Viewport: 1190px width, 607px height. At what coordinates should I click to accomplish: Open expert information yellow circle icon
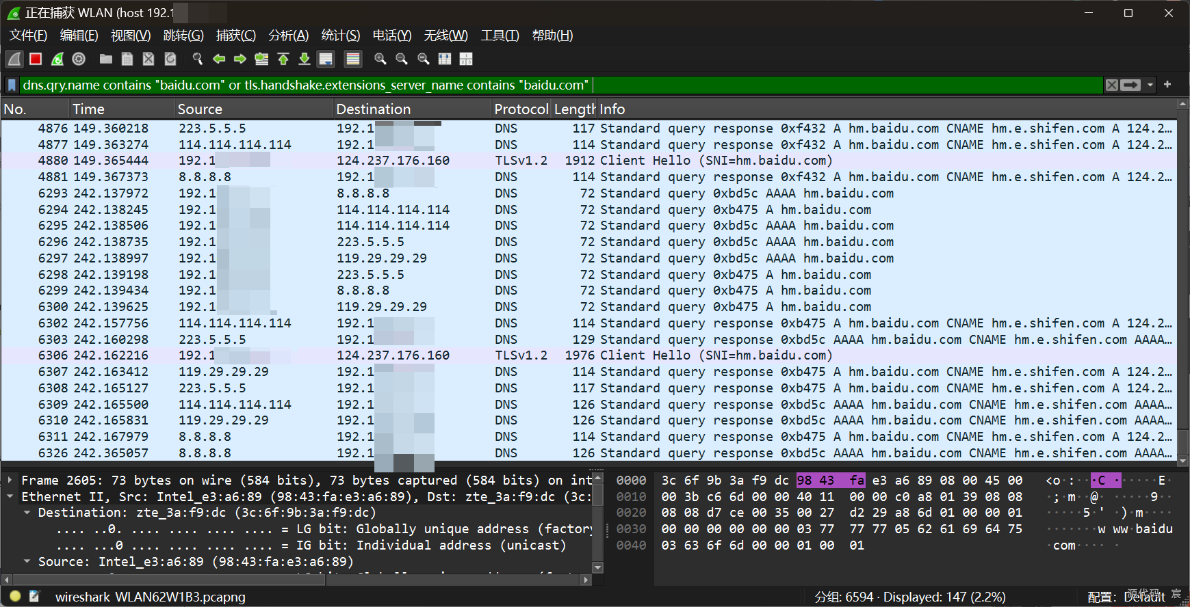pos(15,597)
